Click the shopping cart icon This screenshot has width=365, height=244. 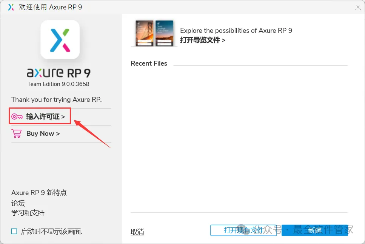(x=16, y=134)
